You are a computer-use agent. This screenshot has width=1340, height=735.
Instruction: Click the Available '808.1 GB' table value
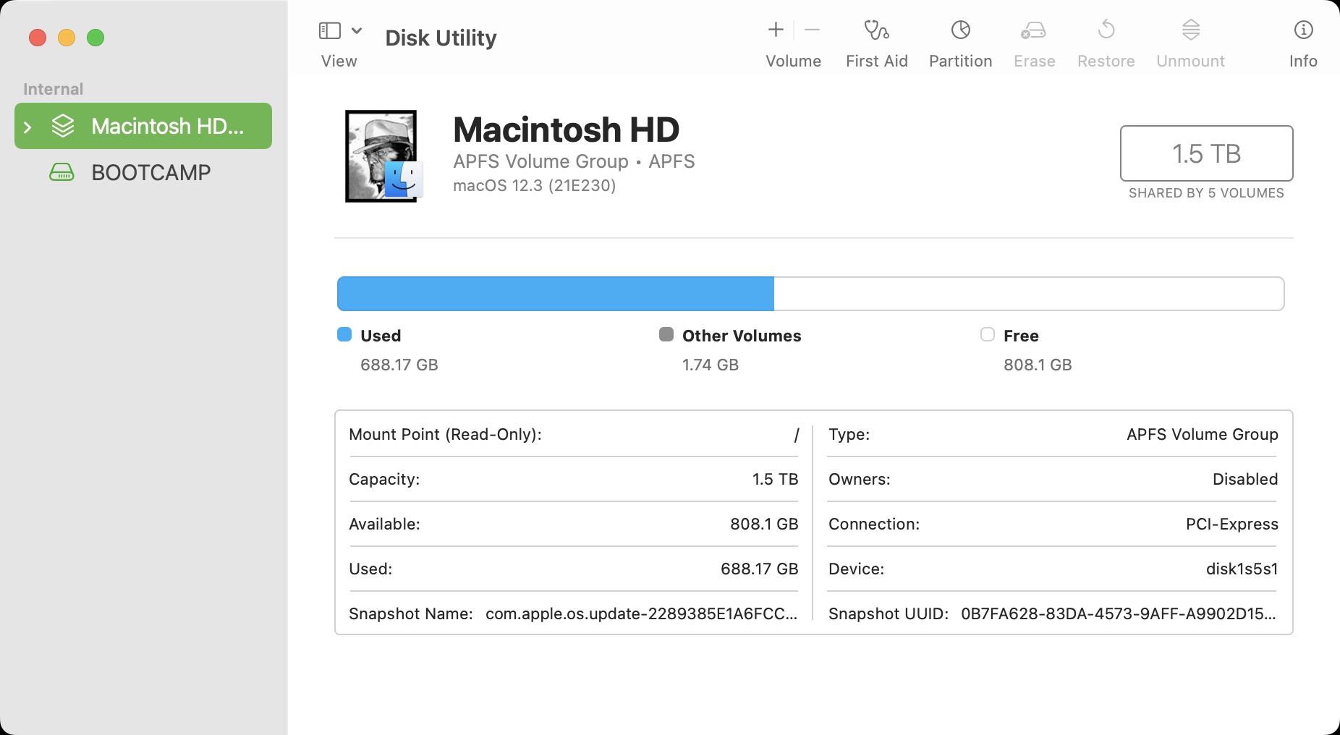tap(764, 524)
